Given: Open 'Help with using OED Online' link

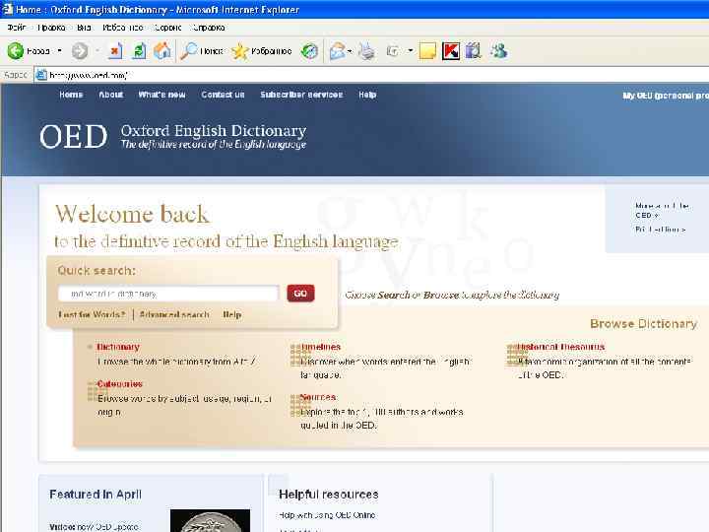Looking at the screenshot, I should [327, 515].
